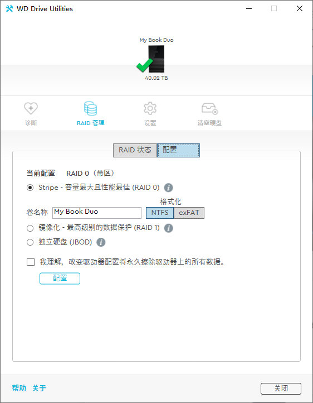The height and width of the screenshot is (403, 313).
Task: Select the Stripe RAID 0 radio button
Action: pyautogui.click(x=30, y=188)
